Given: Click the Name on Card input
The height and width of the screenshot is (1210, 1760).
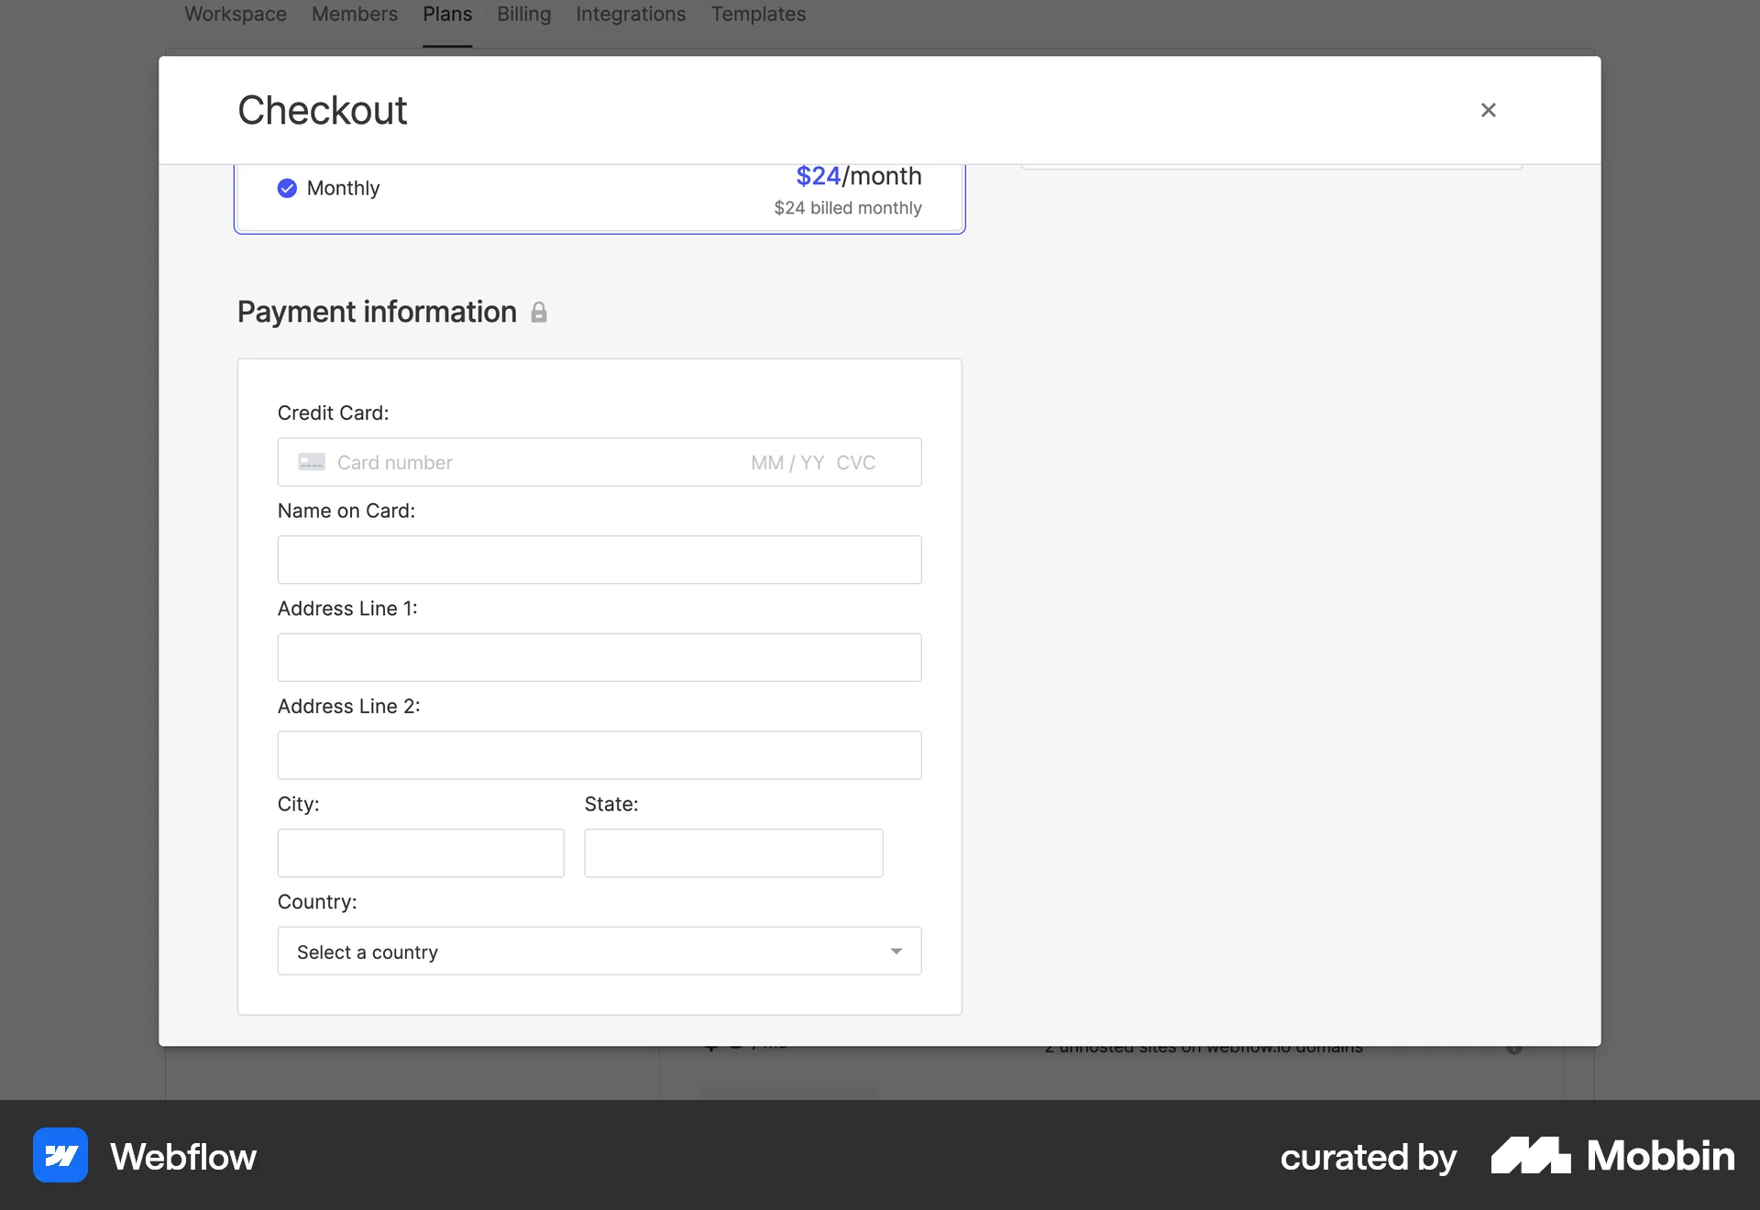Looking at the screenshot, I should (599, 559).
